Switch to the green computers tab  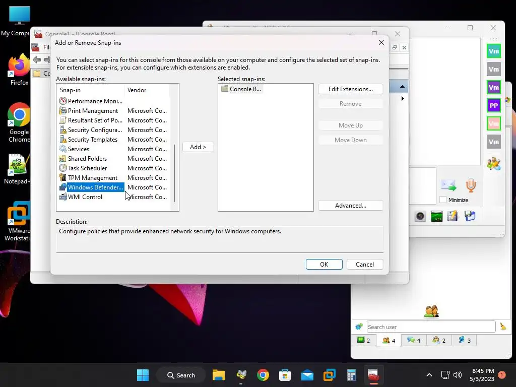364,340
